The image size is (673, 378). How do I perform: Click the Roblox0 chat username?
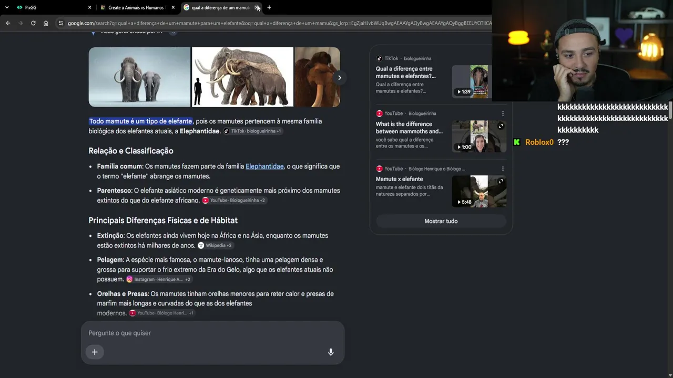(x=539, y=142)
